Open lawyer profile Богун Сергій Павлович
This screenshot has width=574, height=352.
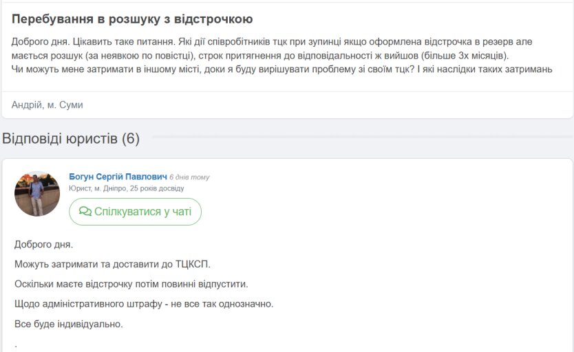click(118, 177)
